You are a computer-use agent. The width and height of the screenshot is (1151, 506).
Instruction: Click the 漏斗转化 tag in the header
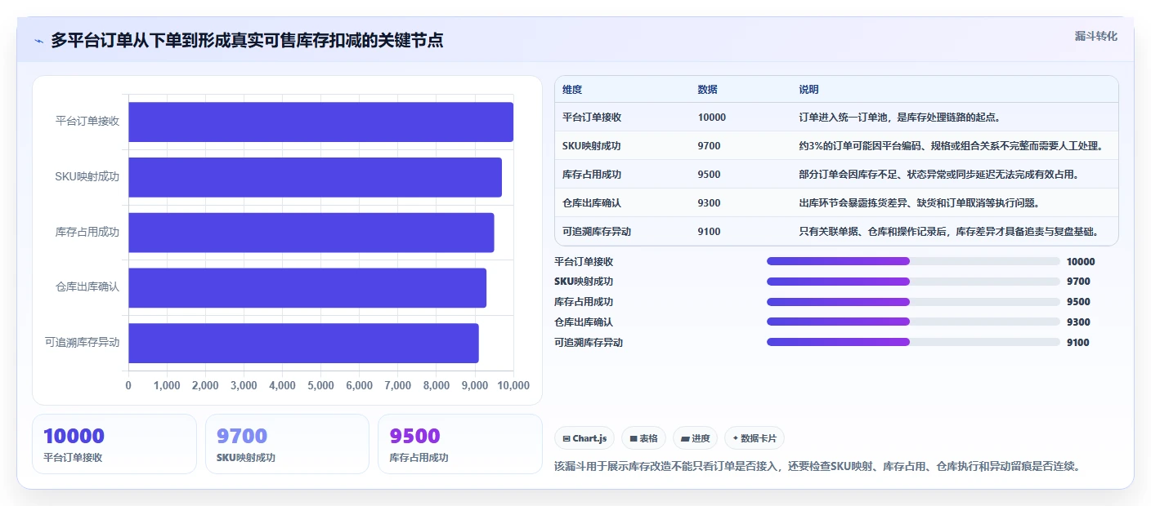point(1095,36)
